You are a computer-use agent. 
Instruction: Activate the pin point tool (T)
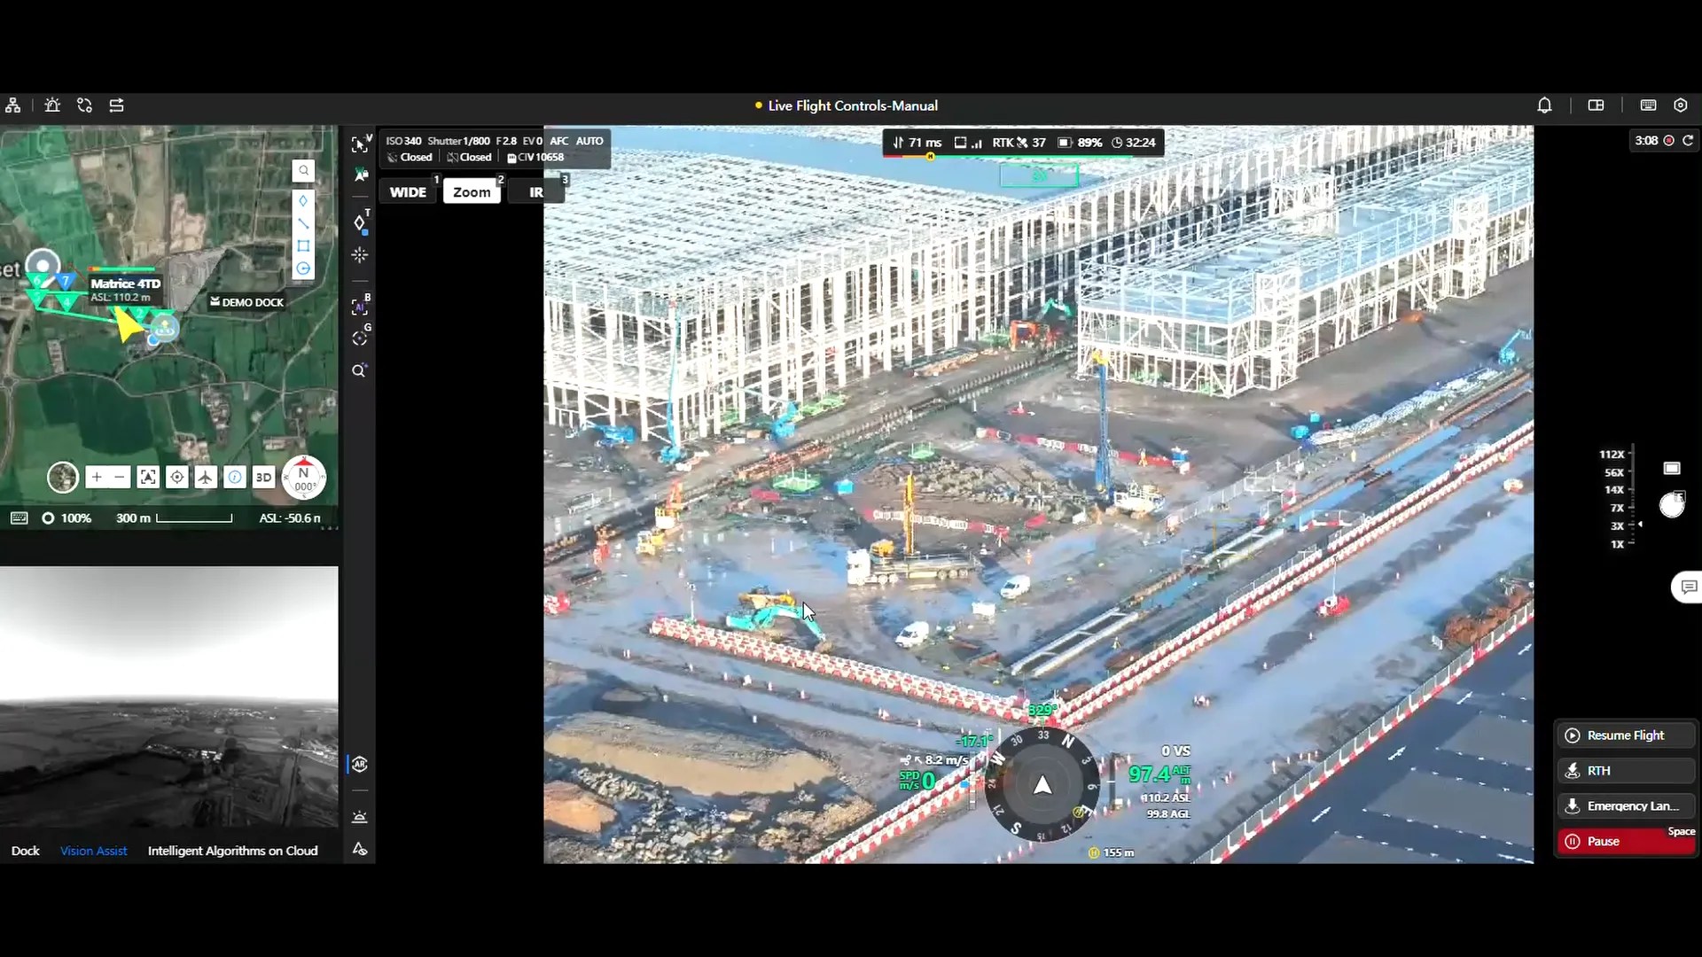point(360,222)
